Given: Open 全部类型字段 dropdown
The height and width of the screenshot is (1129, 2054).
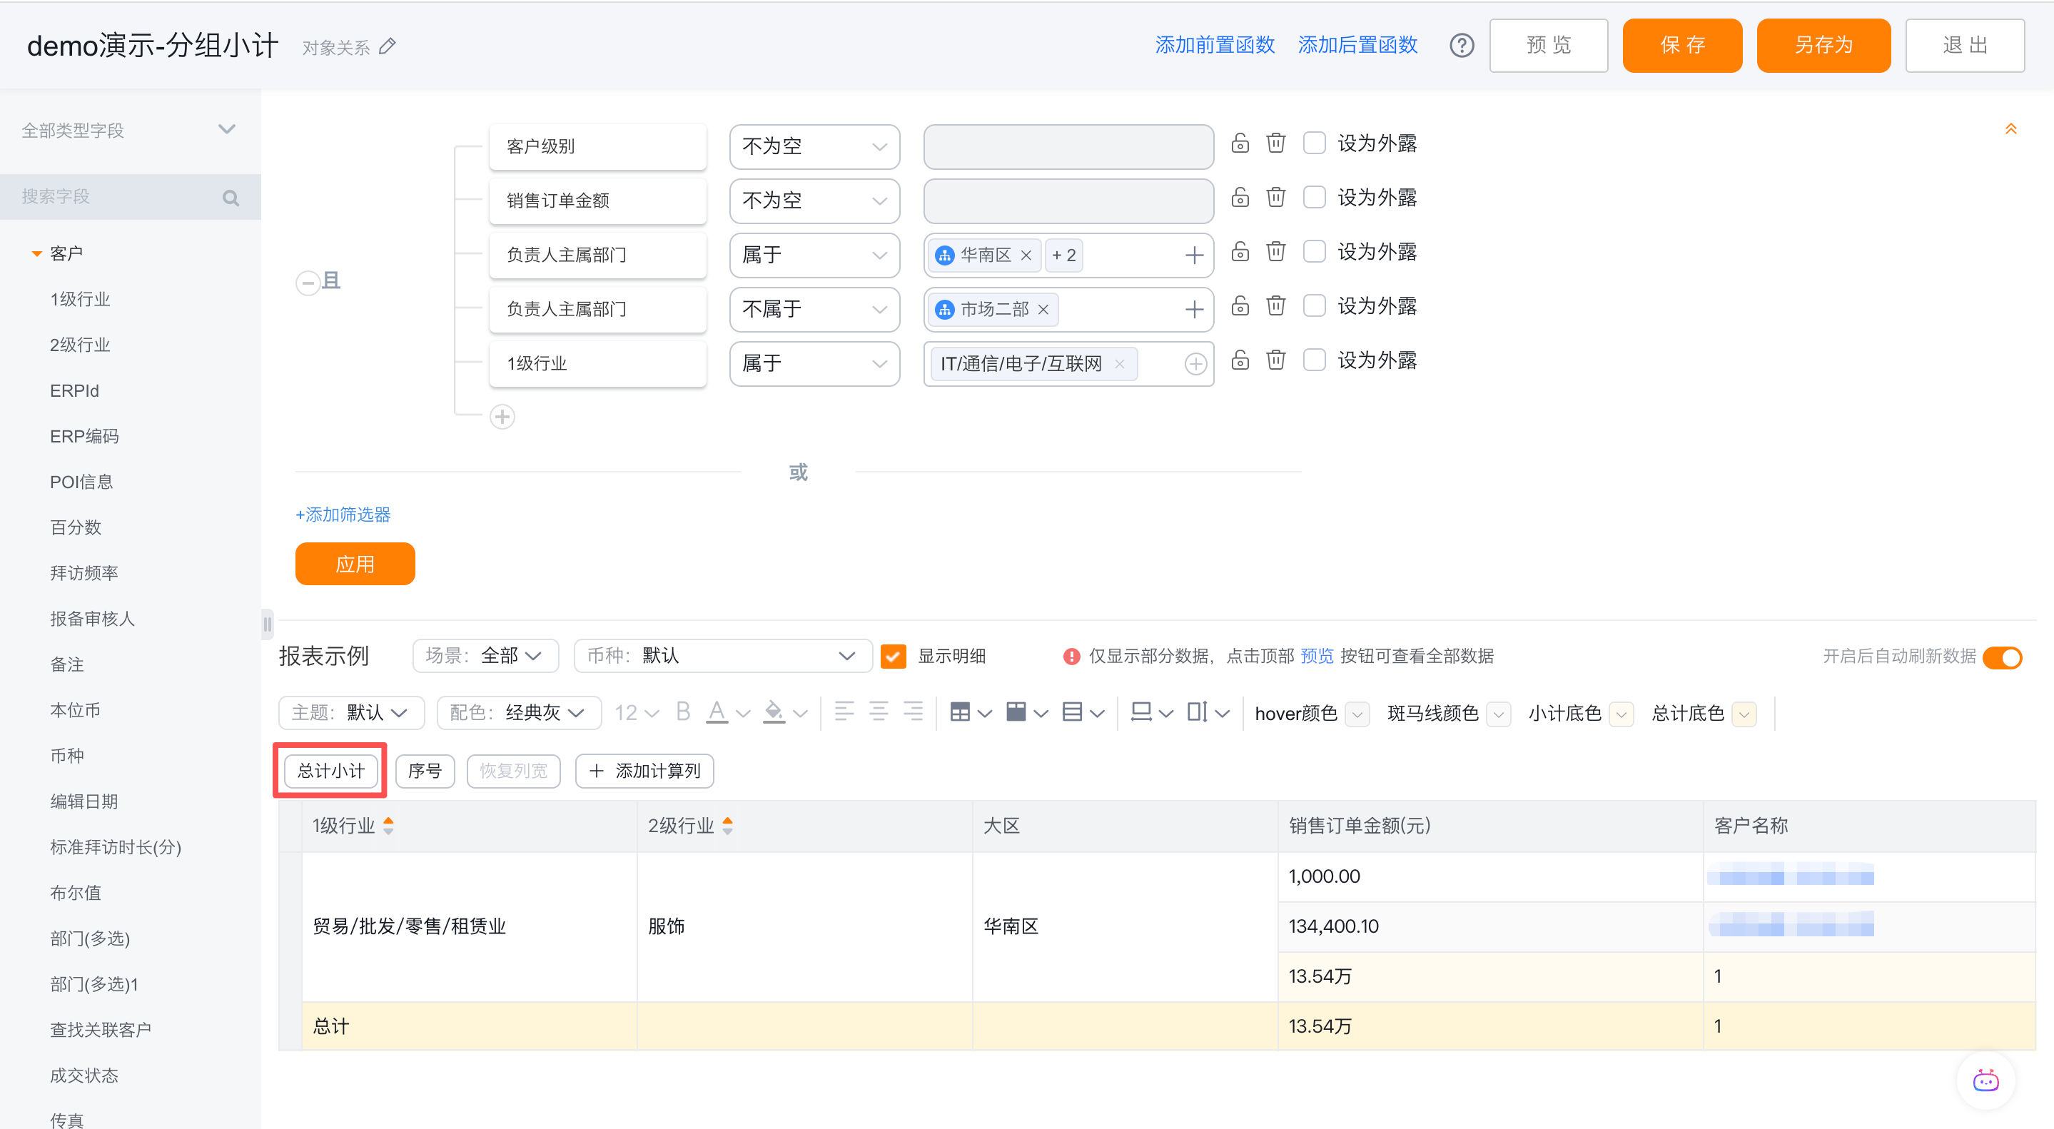Looking at the screenshot, I should (128, 130).
